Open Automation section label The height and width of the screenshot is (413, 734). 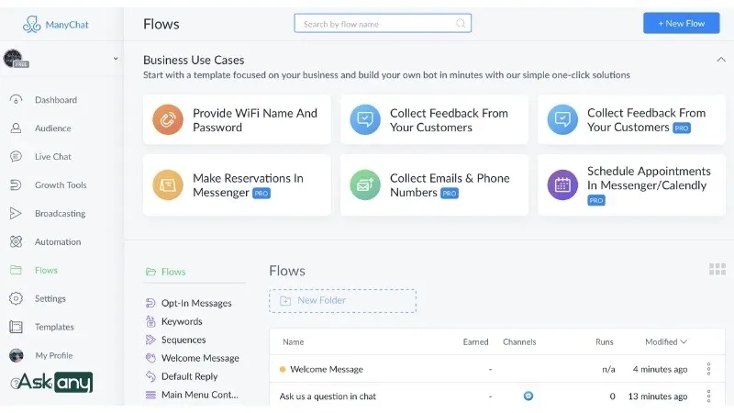pos(58,241)
